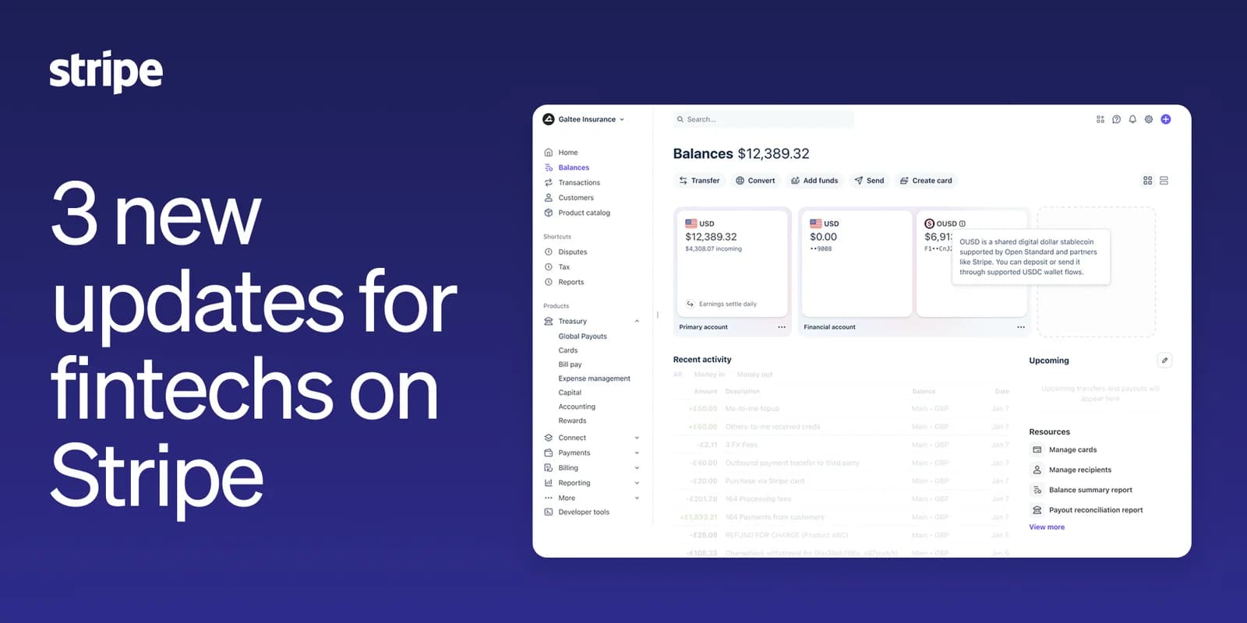Open Expense management under Treasury
The height and width of the screenshot is (623, 1247).
point(594,378)
